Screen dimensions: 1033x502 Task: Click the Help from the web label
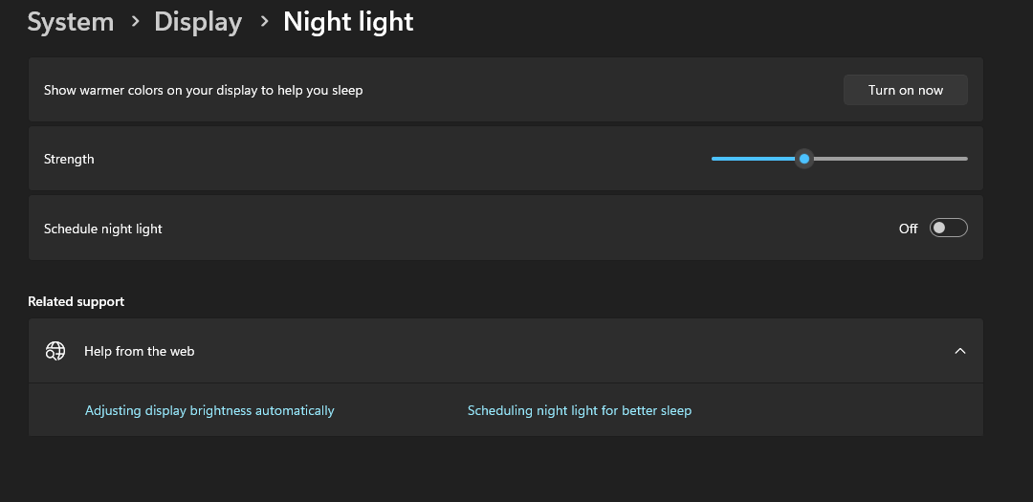(x=139, y=351)
